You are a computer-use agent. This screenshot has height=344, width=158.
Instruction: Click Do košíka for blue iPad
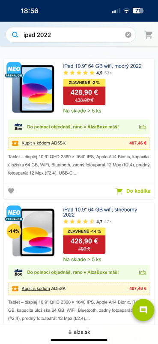tap(133, 191)
